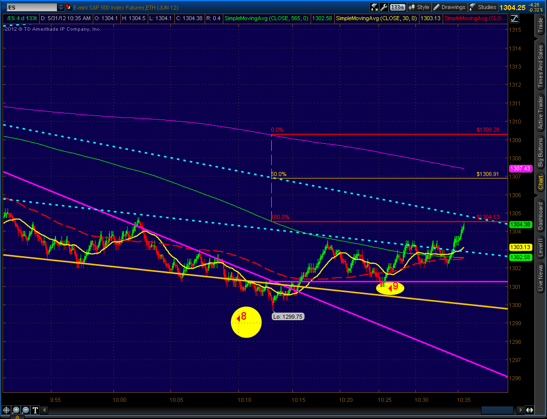Switch to the Trade side tab
The width and height of the screenshot is (547, 419).
tap(540, 26)
